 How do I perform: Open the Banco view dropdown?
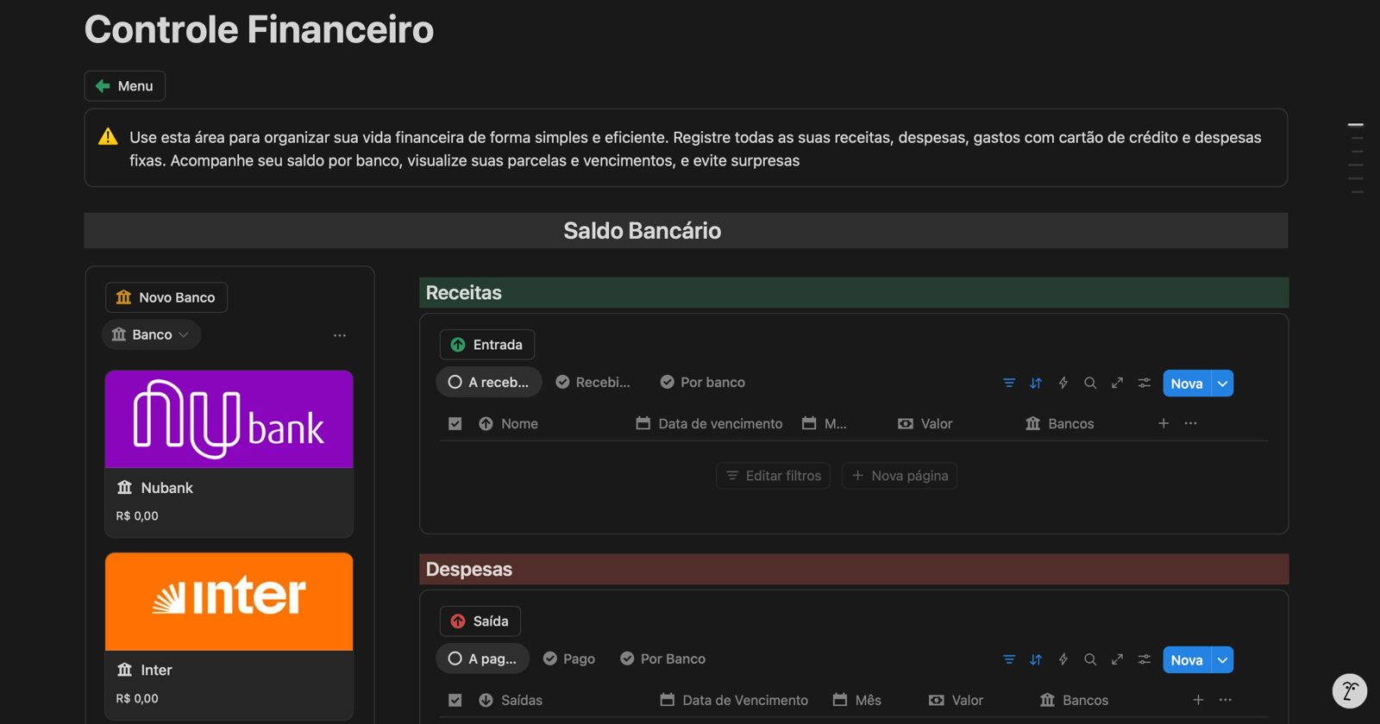pos(151,334)
